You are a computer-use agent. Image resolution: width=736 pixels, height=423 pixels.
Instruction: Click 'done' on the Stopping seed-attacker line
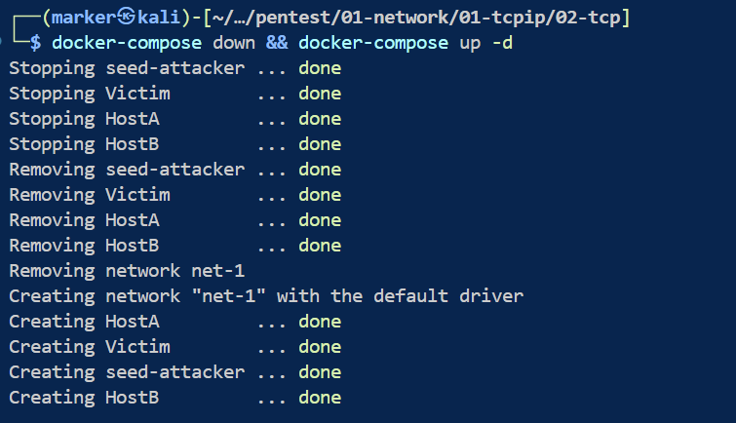tap(320, 68)
